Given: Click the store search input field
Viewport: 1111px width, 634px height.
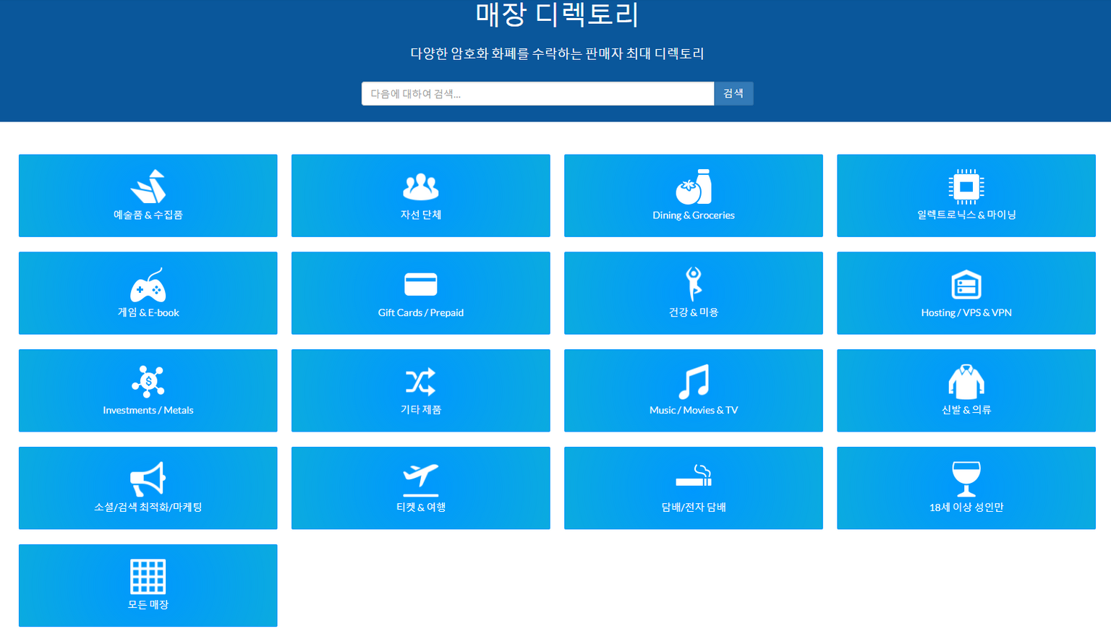Looking at the screenshot, I should 537,93.
